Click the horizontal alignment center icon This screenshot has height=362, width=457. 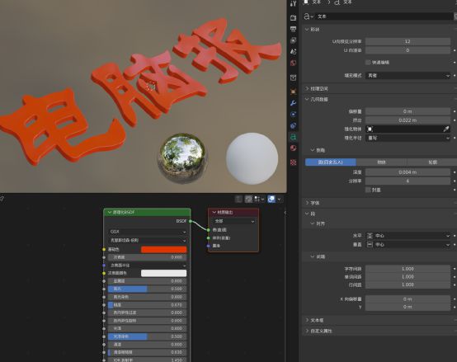pos(370,235)
